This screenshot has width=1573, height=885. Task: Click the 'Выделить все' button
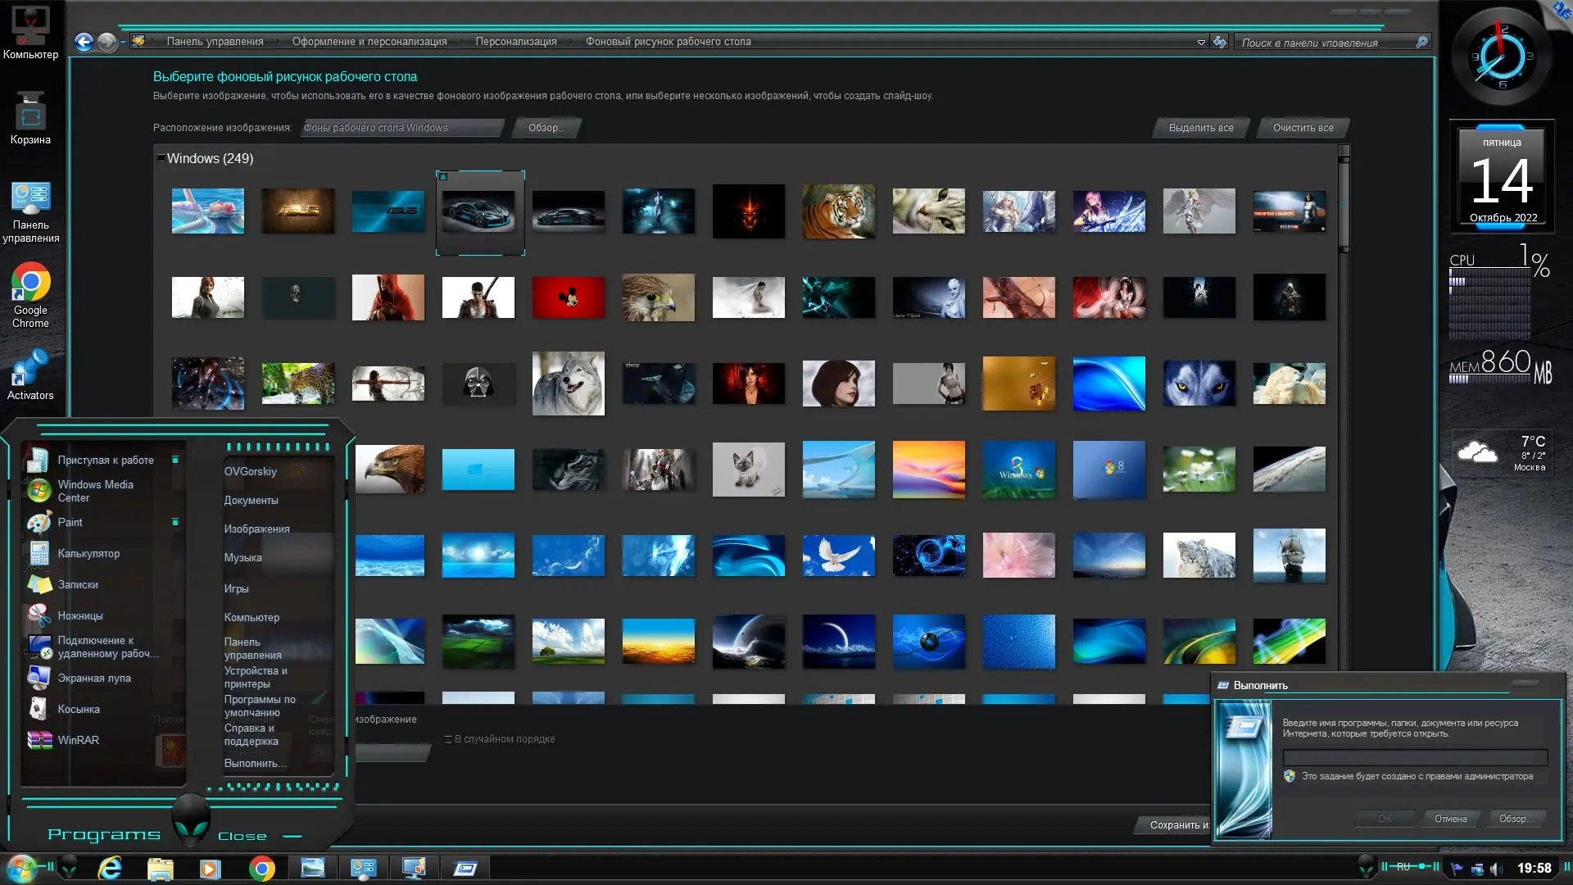pyautogui.click(x=1200, y=128)
